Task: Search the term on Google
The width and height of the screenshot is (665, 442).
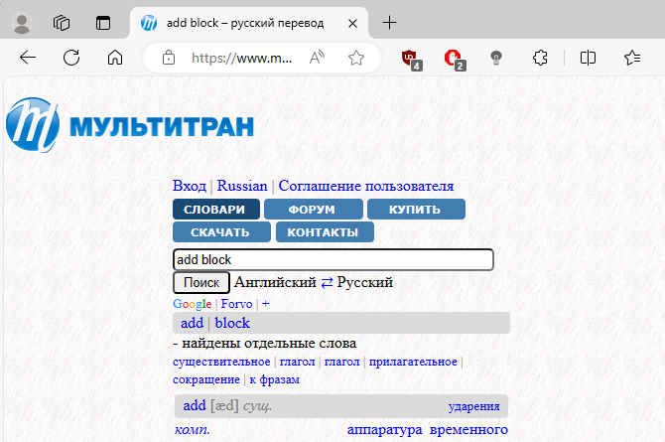Action: point(193,304)
